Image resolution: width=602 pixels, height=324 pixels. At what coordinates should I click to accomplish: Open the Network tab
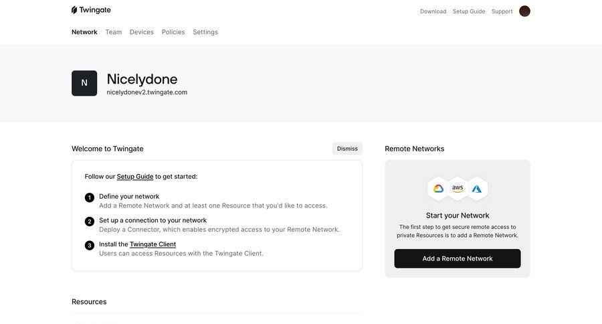[84, 32]
